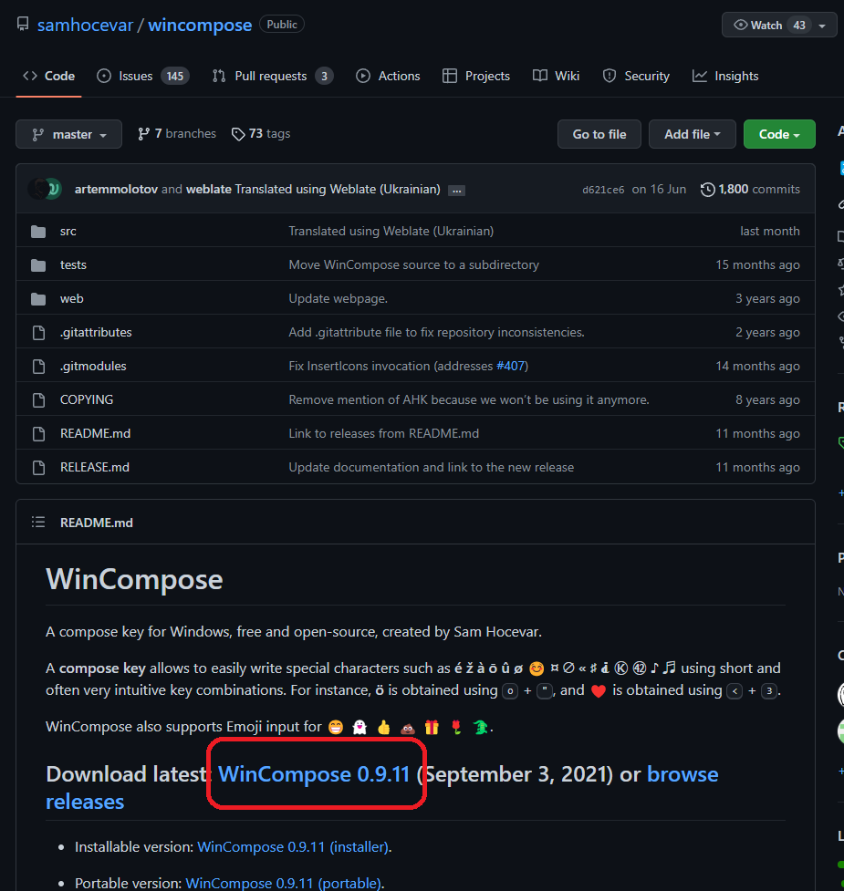Open commit 'Link to releases from README.md'
Screen dimensions: 844x891
[x=383, y=433]
